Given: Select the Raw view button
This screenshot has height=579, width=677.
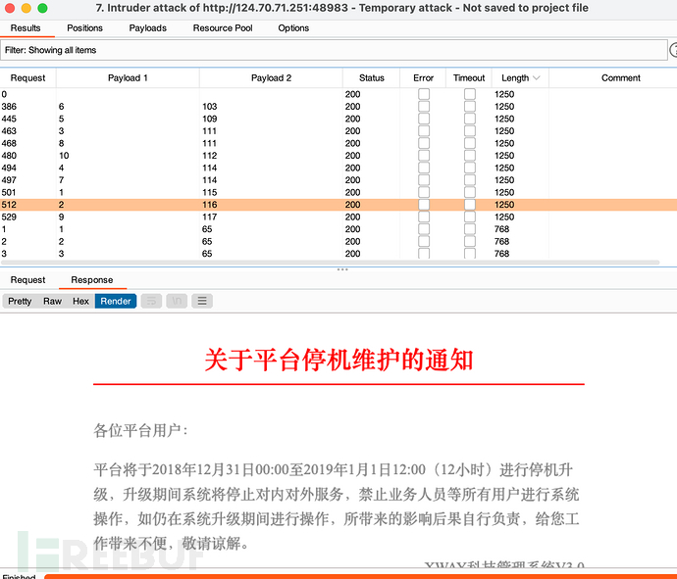Looking at the screenshot, I should [x=52, y=301].
